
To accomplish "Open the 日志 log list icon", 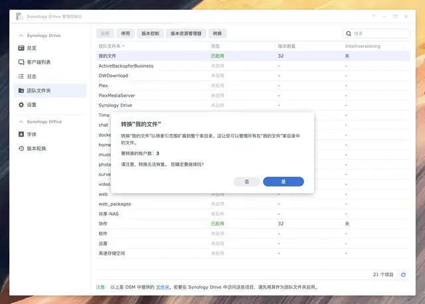I will click(21, 76).
